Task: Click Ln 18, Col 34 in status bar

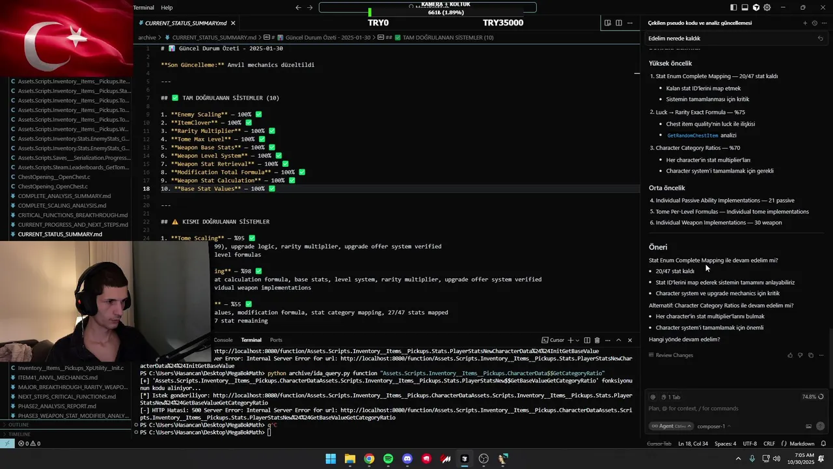Action: point(693,444)
